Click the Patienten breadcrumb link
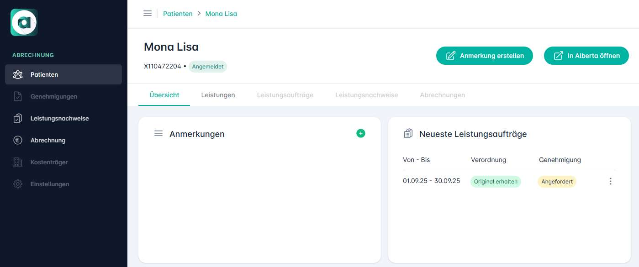 (x=178, y=14)
